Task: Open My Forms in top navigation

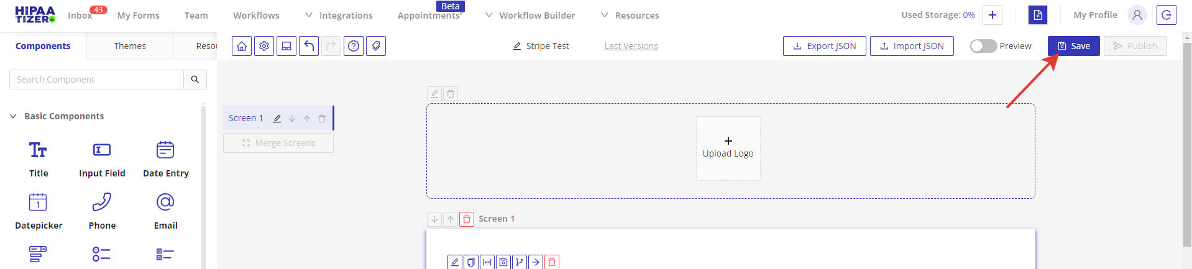Action: (x=138, y=16)
